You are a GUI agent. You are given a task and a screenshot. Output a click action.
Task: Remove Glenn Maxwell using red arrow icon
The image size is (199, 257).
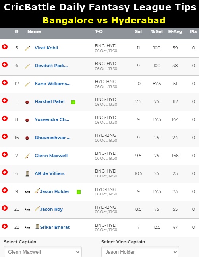[5, 154]
